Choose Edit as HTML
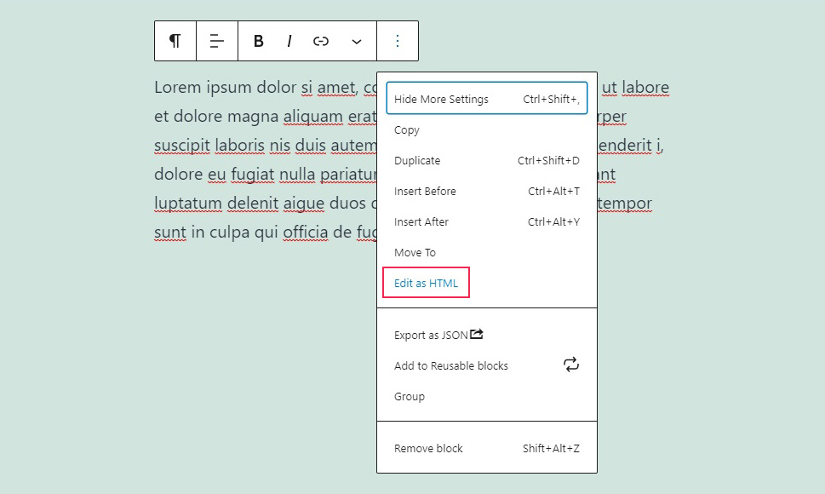This screenshot has height=494, width=825. click(425, 282)
